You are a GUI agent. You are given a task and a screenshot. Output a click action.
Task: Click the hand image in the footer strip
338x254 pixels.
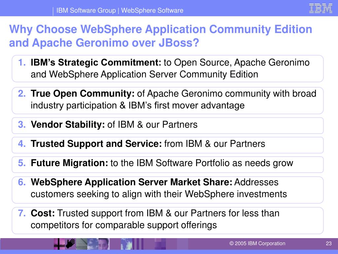pos(70,244)
